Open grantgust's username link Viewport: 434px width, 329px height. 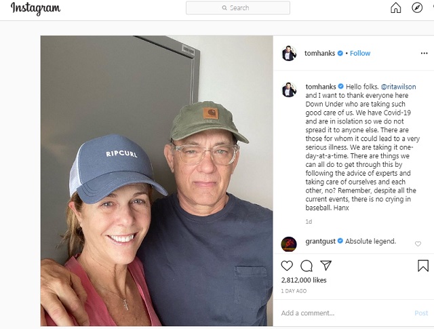point(320,241)
